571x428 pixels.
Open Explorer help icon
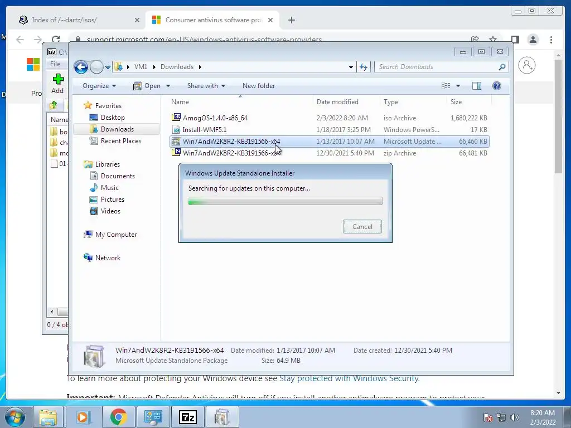pyautogui.click(x=497, y=86)
